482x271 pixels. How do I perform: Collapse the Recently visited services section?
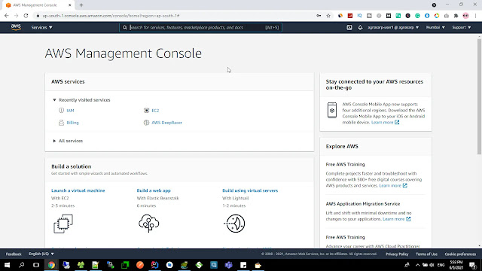click(54, 100)
